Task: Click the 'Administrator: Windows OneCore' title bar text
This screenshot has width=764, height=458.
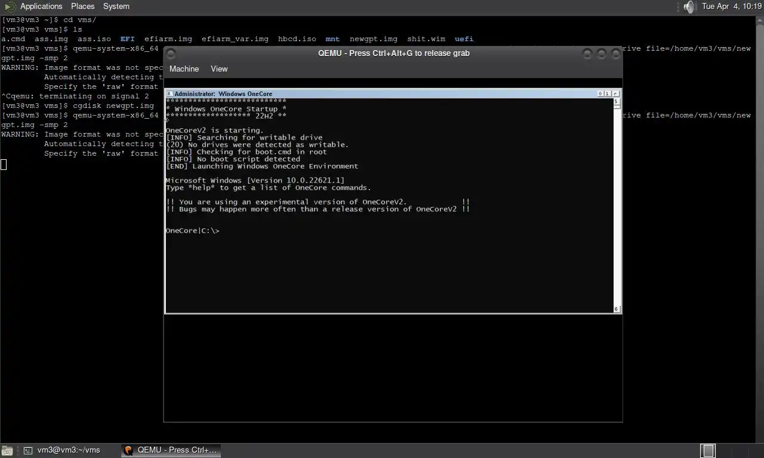Action: [223, 94]
